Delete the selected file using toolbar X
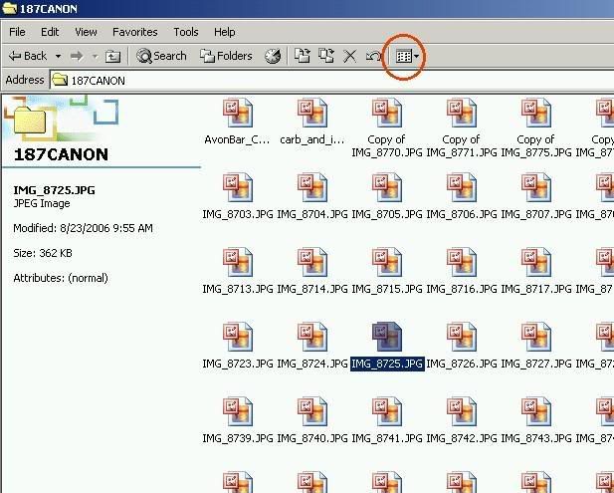Viewport: 614px width, 493px height. point(349,57)
